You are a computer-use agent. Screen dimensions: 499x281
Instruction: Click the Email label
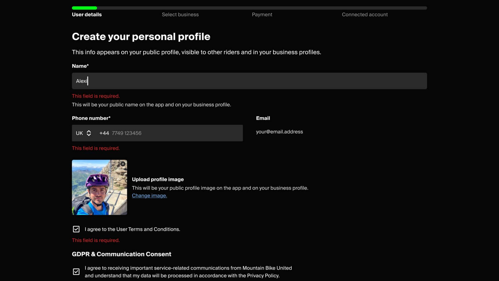tap(263, 118)
